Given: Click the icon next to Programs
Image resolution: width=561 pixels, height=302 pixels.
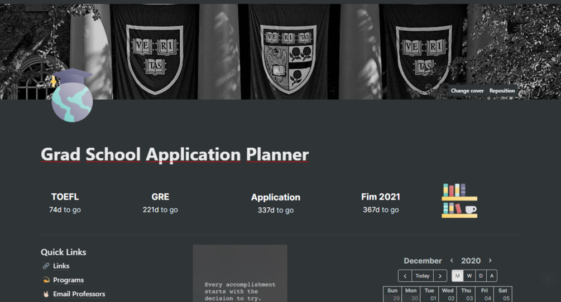Looking at the screenshot, I should tap(46, 280).
